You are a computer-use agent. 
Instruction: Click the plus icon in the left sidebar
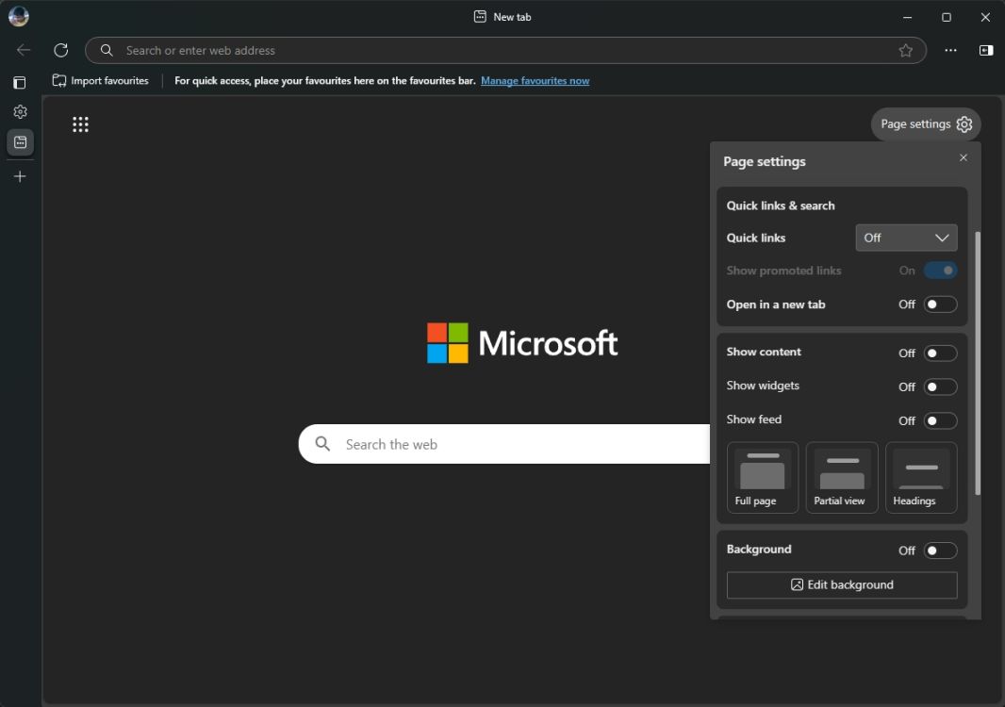tap(20, 175)
